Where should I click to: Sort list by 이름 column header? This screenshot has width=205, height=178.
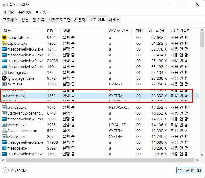coord(7,31)
